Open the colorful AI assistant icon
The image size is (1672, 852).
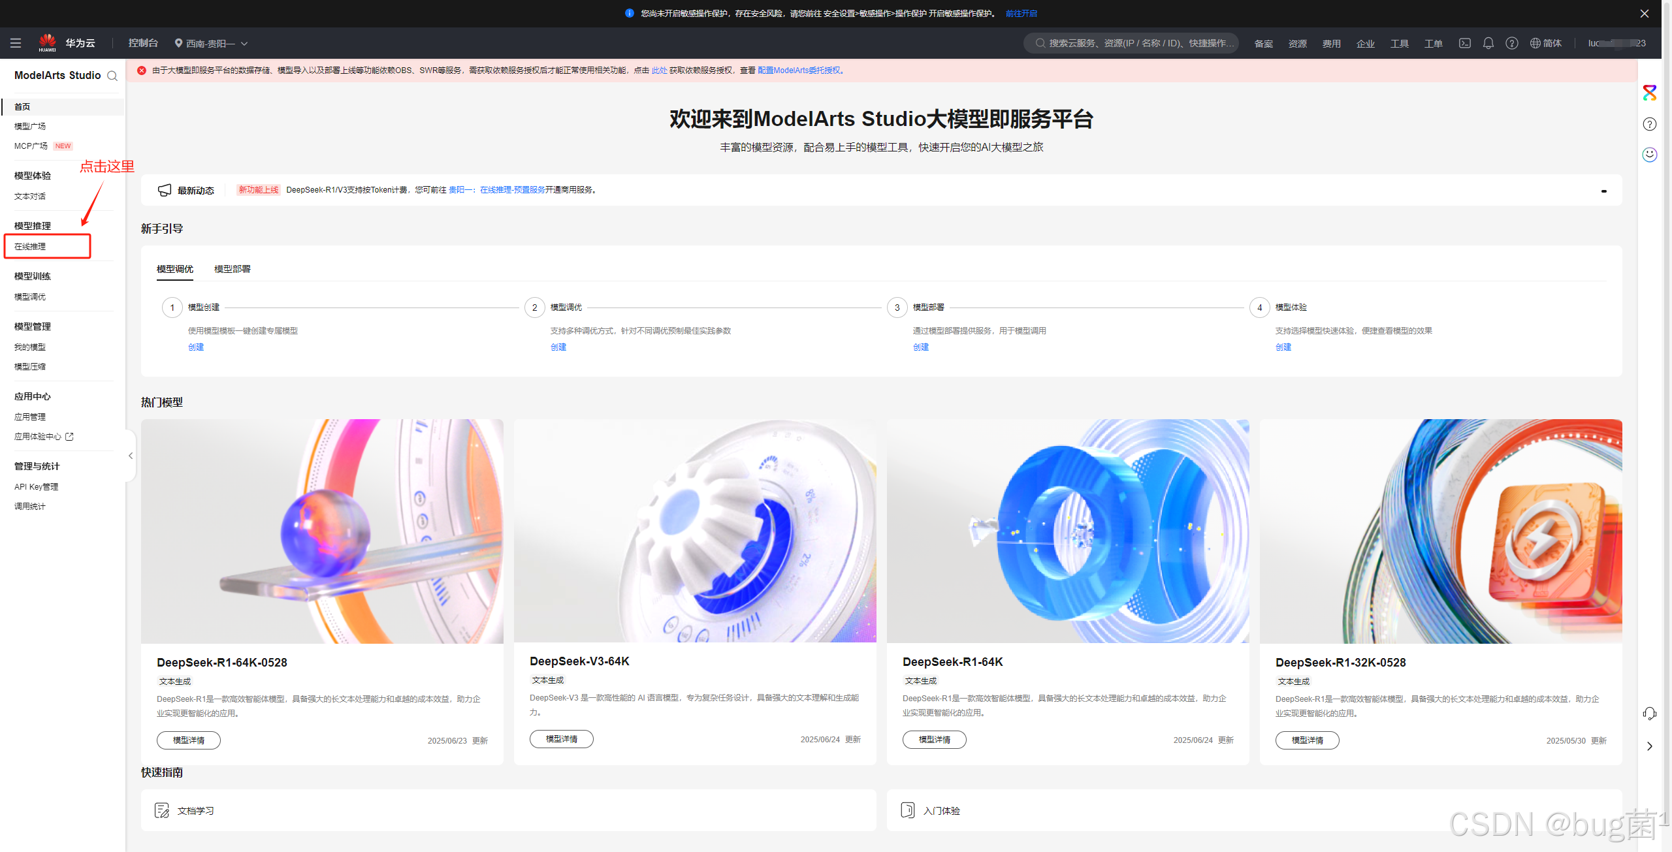[1650, 93]
